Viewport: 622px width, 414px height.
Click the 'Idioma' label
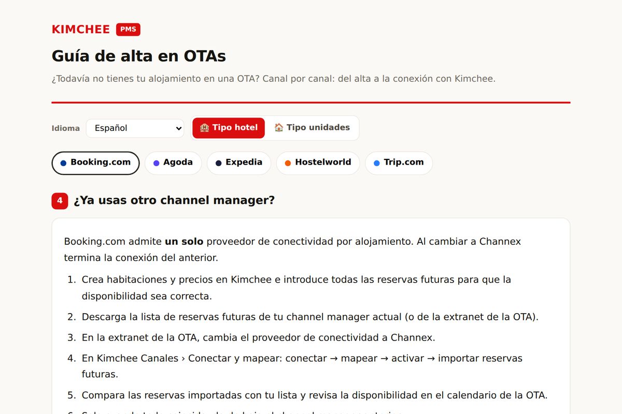point(66,128)
